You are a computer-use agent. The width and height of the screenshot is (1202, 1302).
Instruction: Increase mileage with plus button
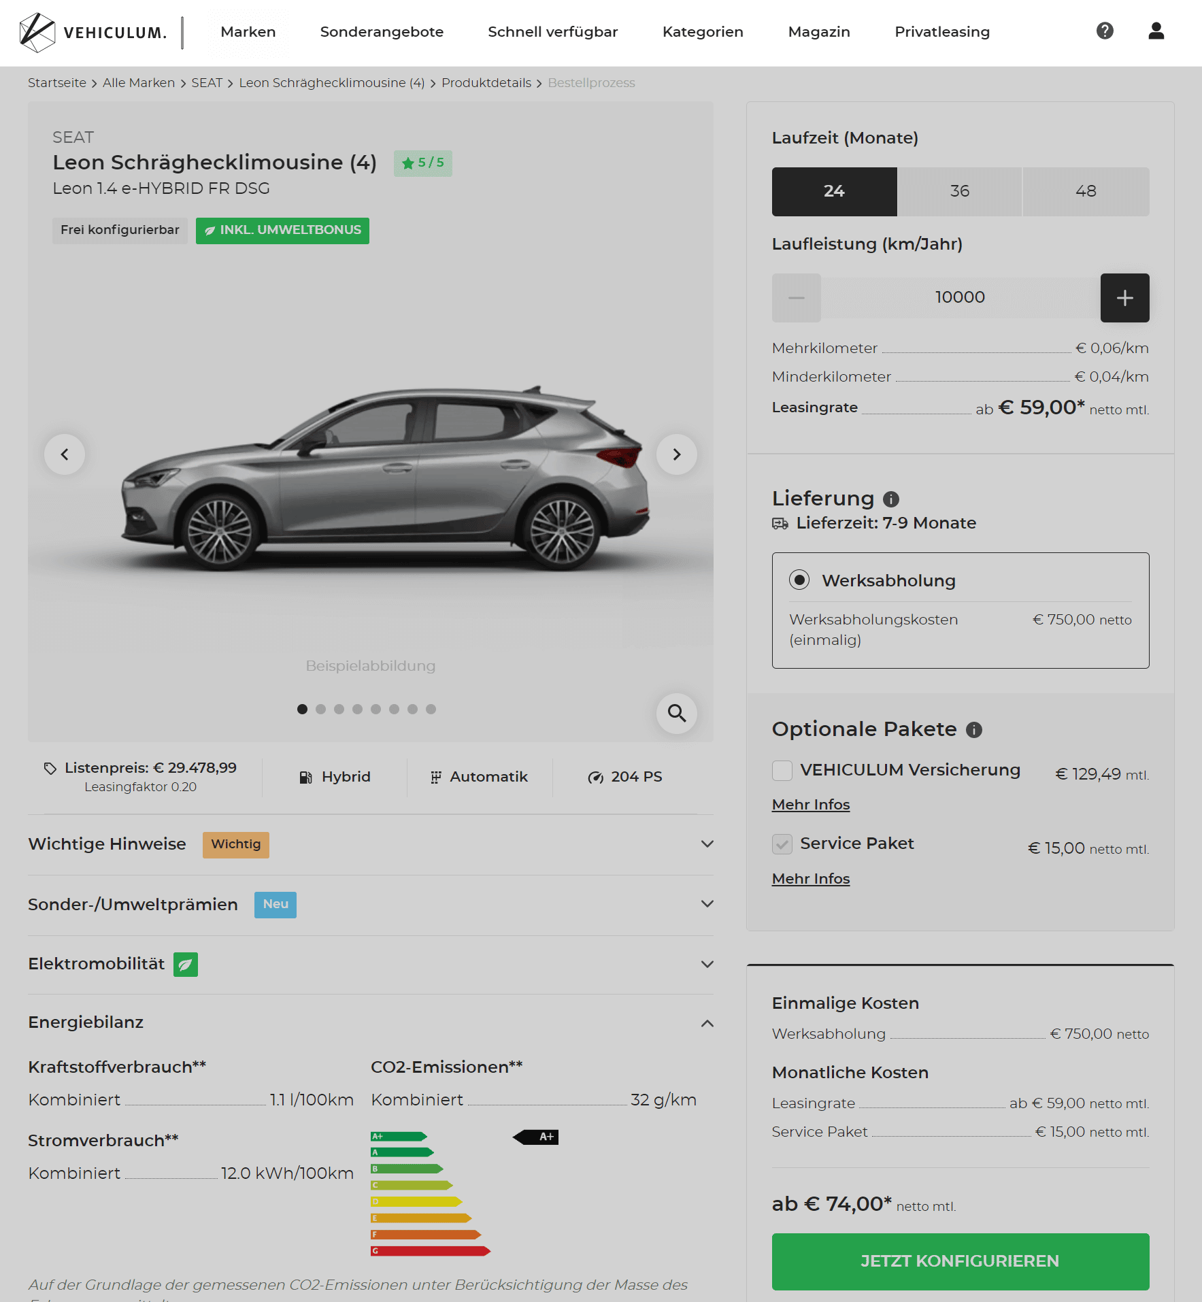pos(1125,298)
